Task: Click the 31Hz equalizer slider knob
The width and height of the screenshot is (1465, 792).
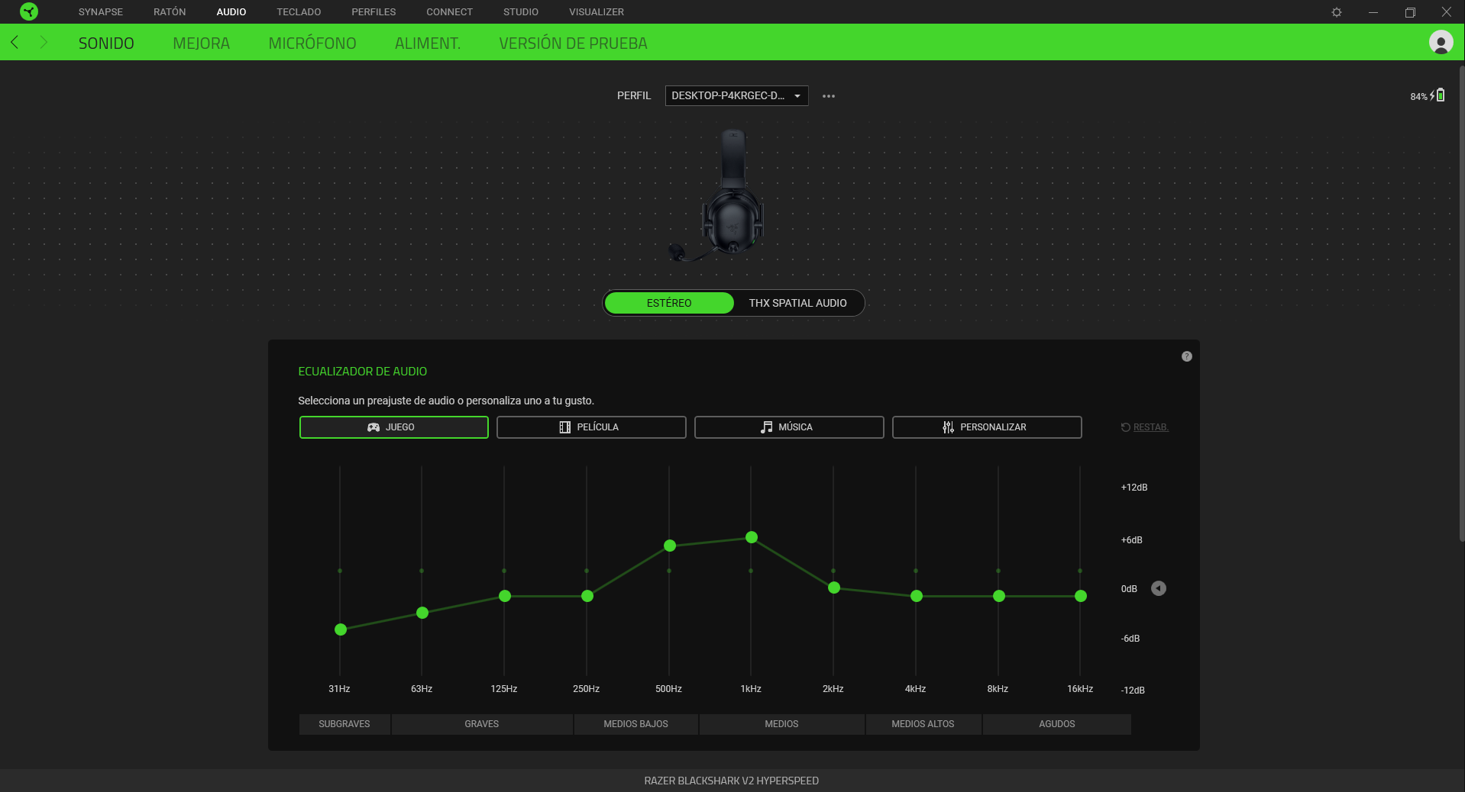Action: click(341, 629)
